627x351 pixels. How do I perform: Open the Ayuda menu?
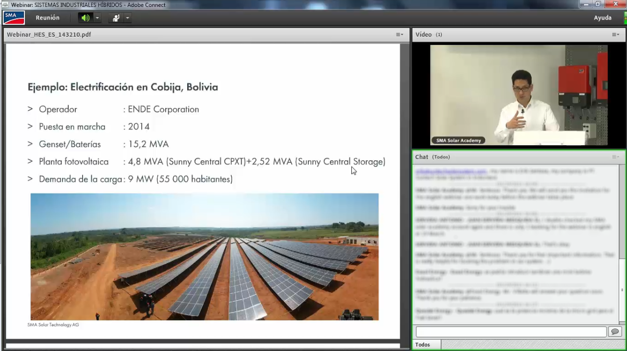pyautogui.click(x=603, y=18)
